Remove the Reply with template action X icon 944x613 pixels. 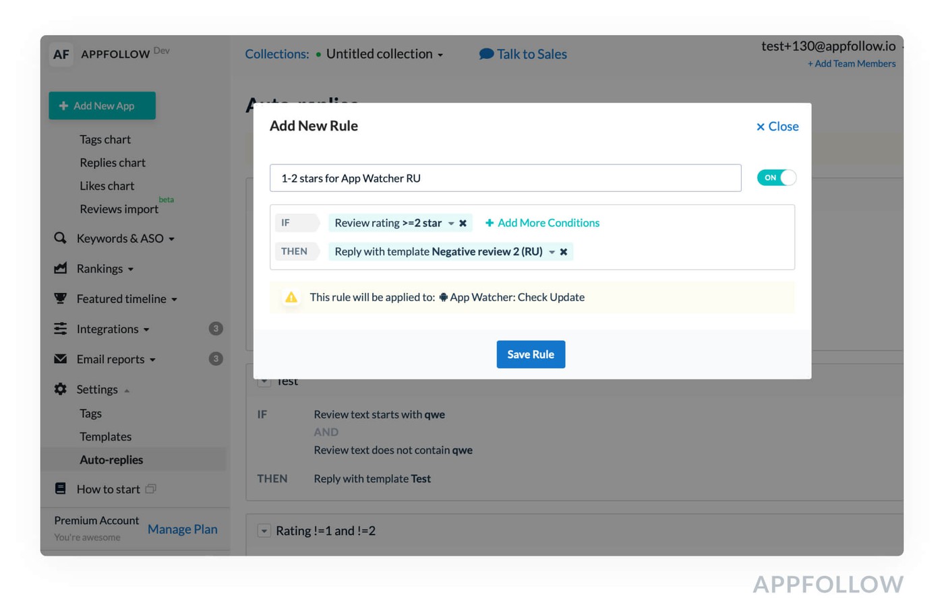coord(564,252)
